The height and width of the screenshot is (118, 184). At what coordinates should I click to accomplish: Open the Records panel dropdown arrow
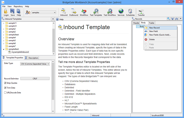(x=181, y=19)
